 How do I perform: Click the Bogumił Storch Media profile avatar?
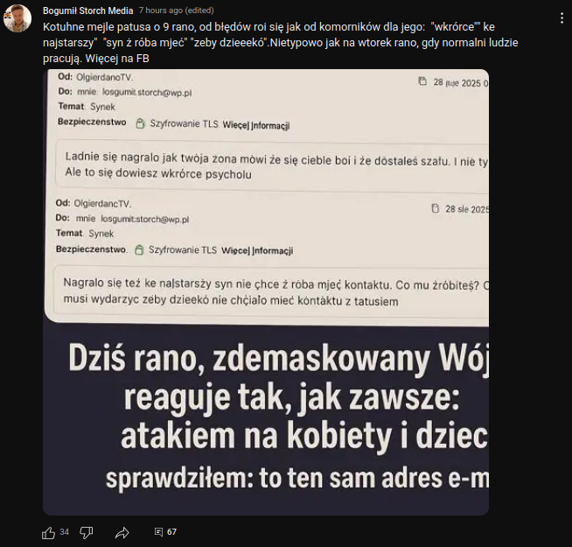(17, 18)
